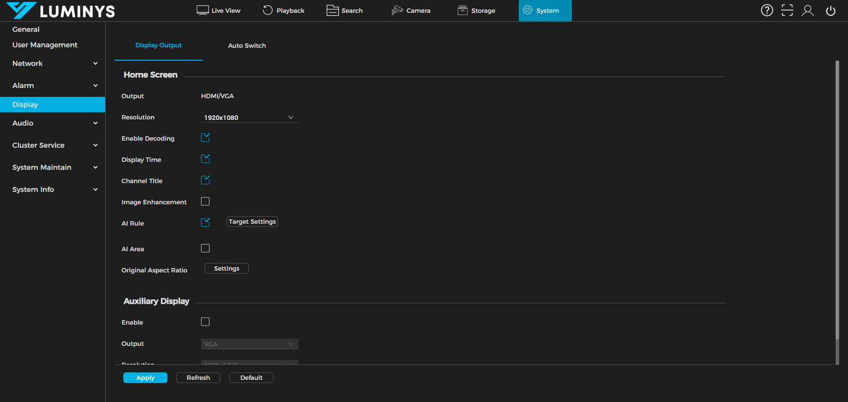The width and height of the screenshot is (848, 402).
Task: Open the Search section via its icon
Action: 345,10
